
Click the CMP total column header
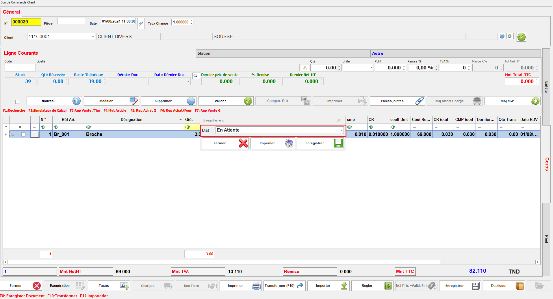(464, 120)
